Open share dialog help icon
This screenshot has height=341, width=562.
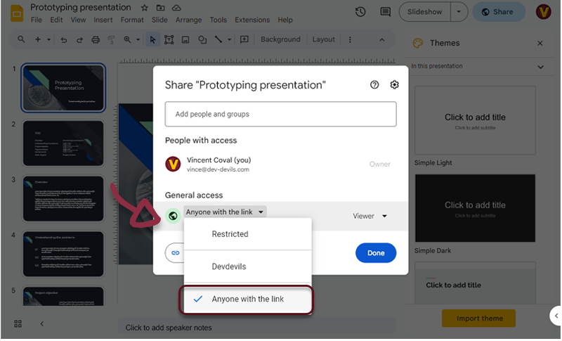[x=374, y=85]
